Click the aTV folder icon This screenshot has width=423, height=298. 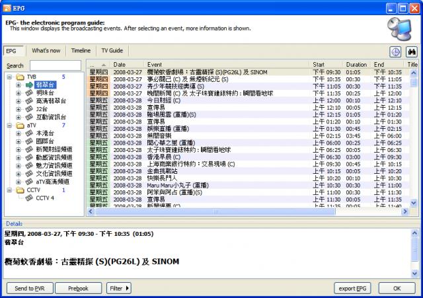(19, 125)
